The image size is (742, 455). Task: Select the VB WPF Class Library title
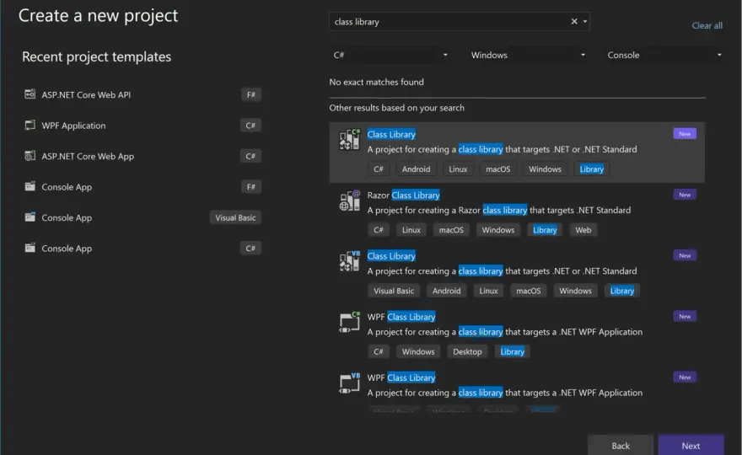click(x=401, y=377)
